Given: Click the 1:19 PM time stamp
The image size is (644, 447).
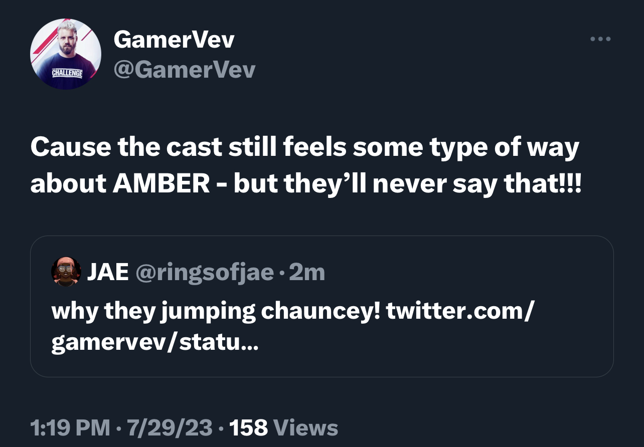Looking at the screenshot, I should pos(70,428).
